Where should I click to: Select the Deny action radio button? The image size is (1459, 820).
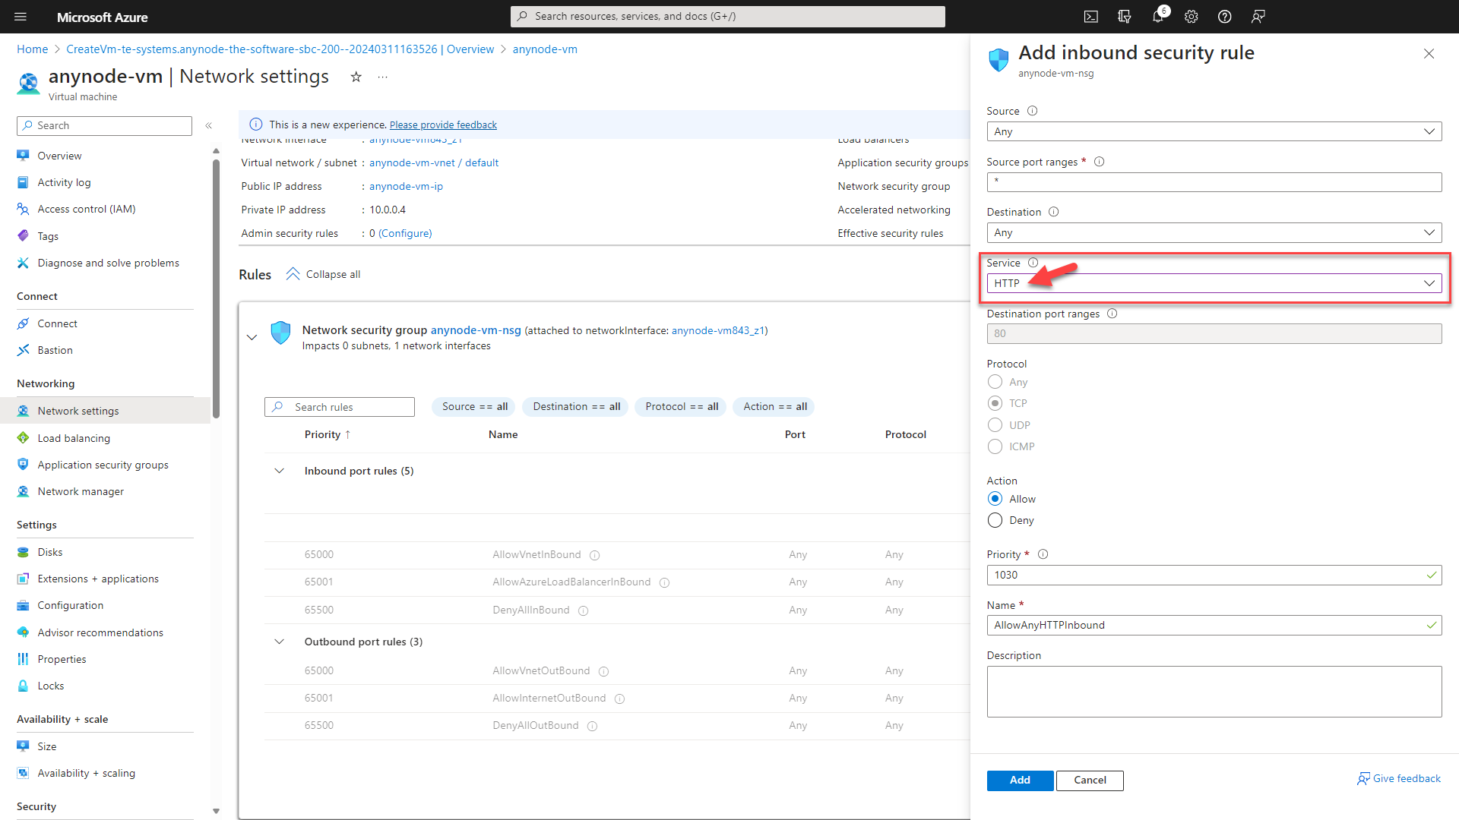(x=995, y=519)
